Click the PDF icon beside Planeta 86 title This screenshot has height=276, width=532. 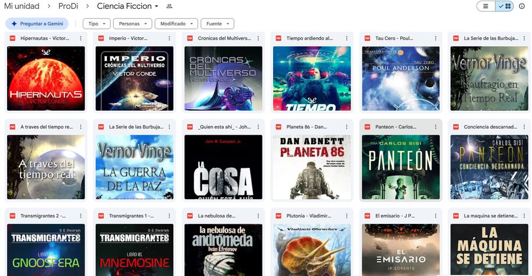(278, 127)
